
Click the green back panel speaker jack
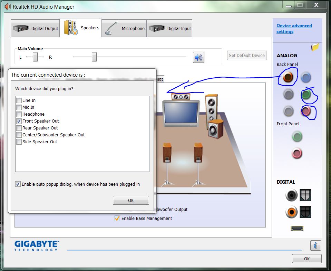point(306,94)
